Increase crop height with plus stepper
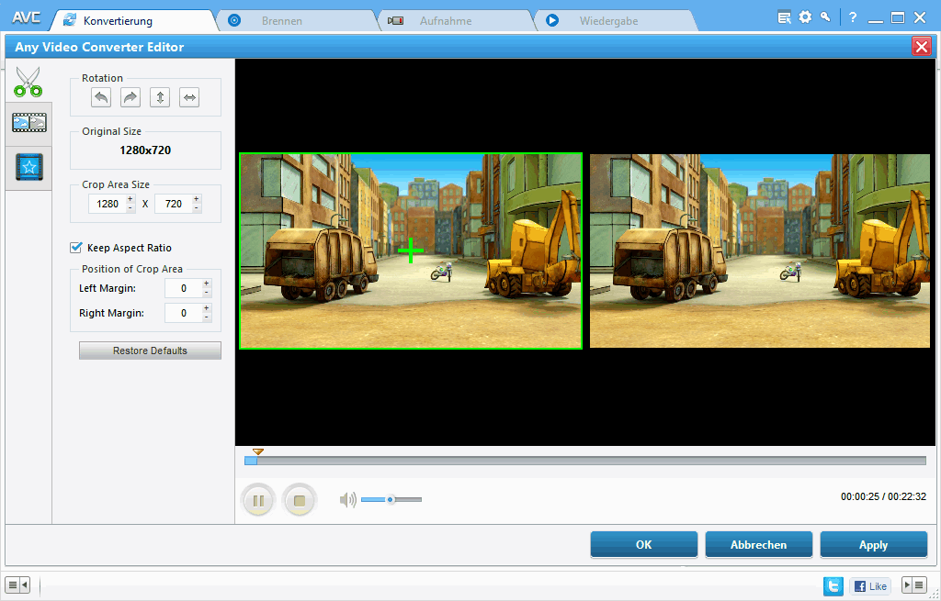The width and height of the screenshot is (941, 601). [197, 199]
